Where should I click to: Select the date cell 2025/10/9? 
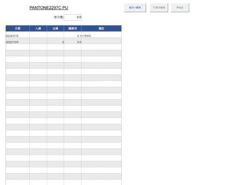click(x=18, y=41)
